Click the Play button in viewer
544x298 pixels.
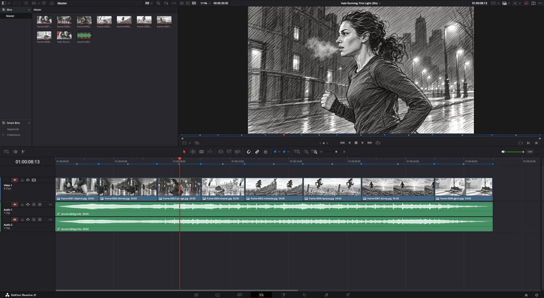point(362,143)
